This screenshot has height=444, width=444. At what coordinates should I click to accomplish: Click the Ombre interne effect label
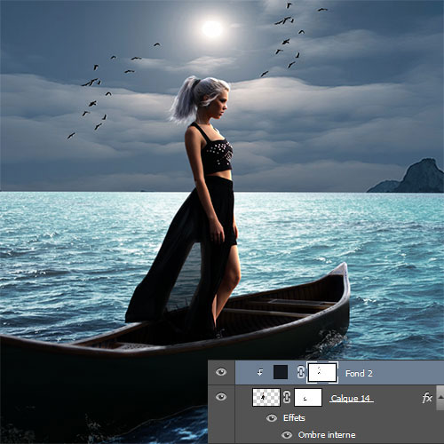click(x=327, y=435)
